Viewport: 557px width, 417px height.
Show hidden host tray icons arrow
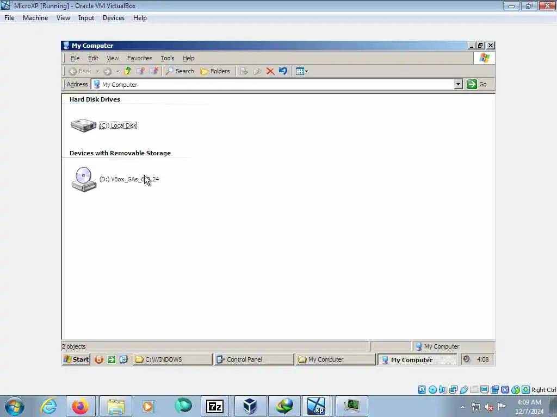(462, 407)
